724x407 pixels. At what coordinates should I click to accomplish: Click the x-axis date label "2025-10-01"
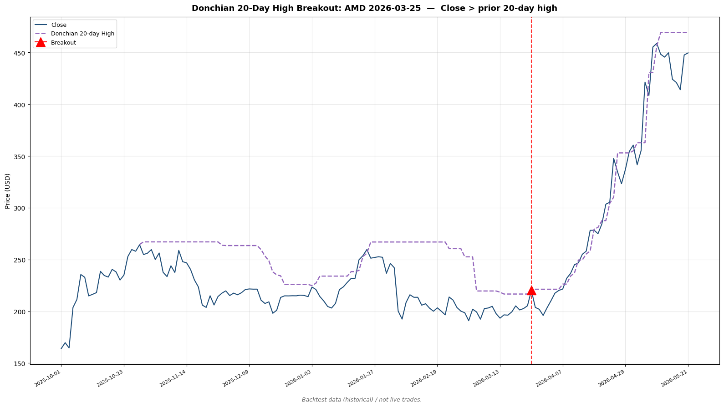(48, 378)
